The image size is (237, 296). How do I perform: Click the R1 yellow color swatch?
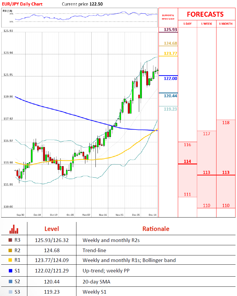pyautogui.click(x=10, y=260)
